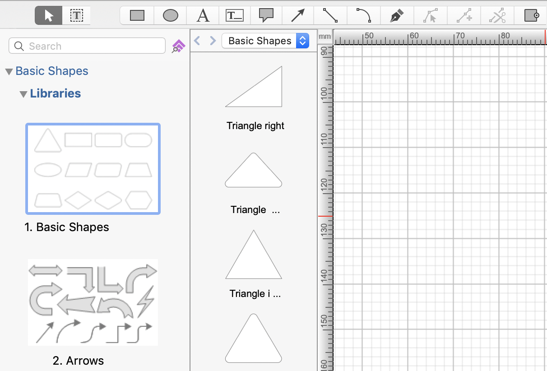Viewport: 547px width, 371px height.
Task: Open the 2. Arrows library thumbnail
Action: tap(93, 302)
